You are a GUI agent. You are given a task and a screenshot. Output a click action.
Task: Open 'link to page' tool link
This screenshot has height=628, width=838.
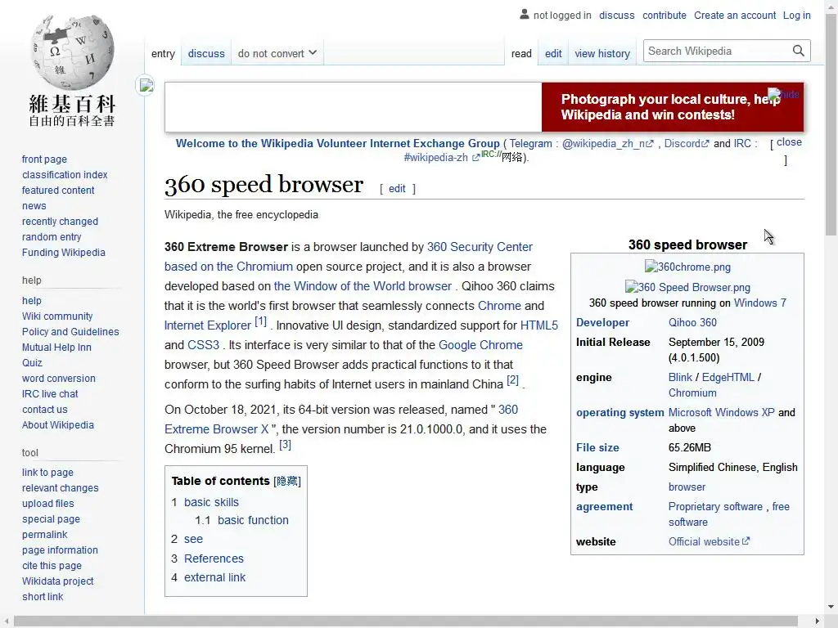tap(47, 472)
